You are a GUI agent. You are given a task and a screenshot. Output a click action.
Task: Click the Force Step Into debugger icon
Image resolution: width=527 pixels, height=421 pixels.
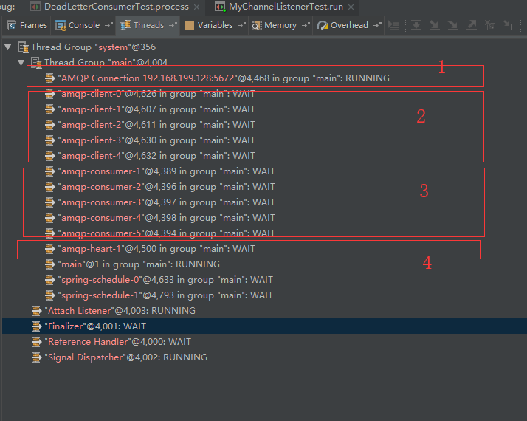[452, 26]
